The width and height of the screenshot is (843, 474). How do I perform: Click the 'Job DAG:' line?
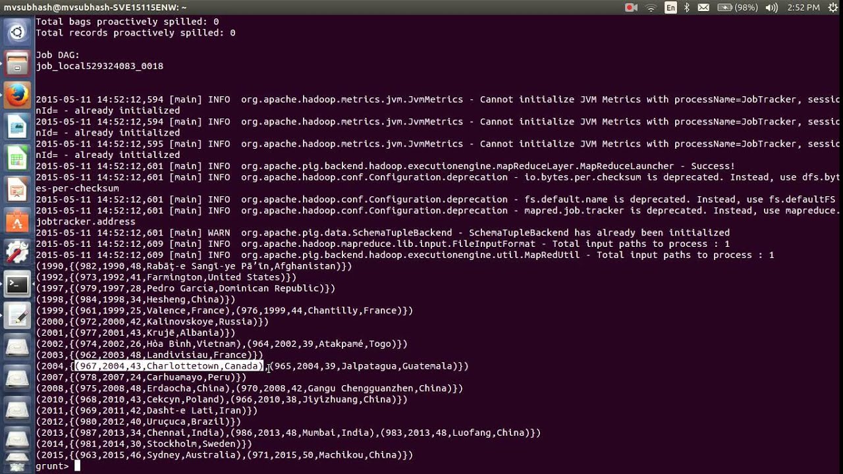[x=57, y=55]
